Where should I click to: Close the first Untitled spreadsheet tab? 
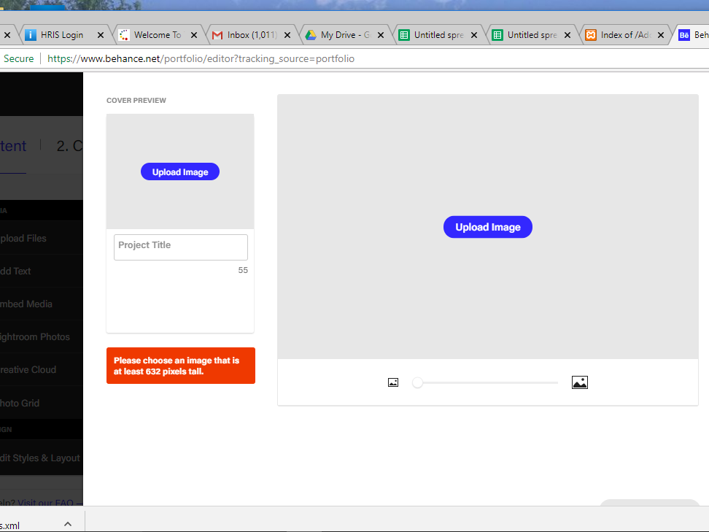click(x=474, y=35)
